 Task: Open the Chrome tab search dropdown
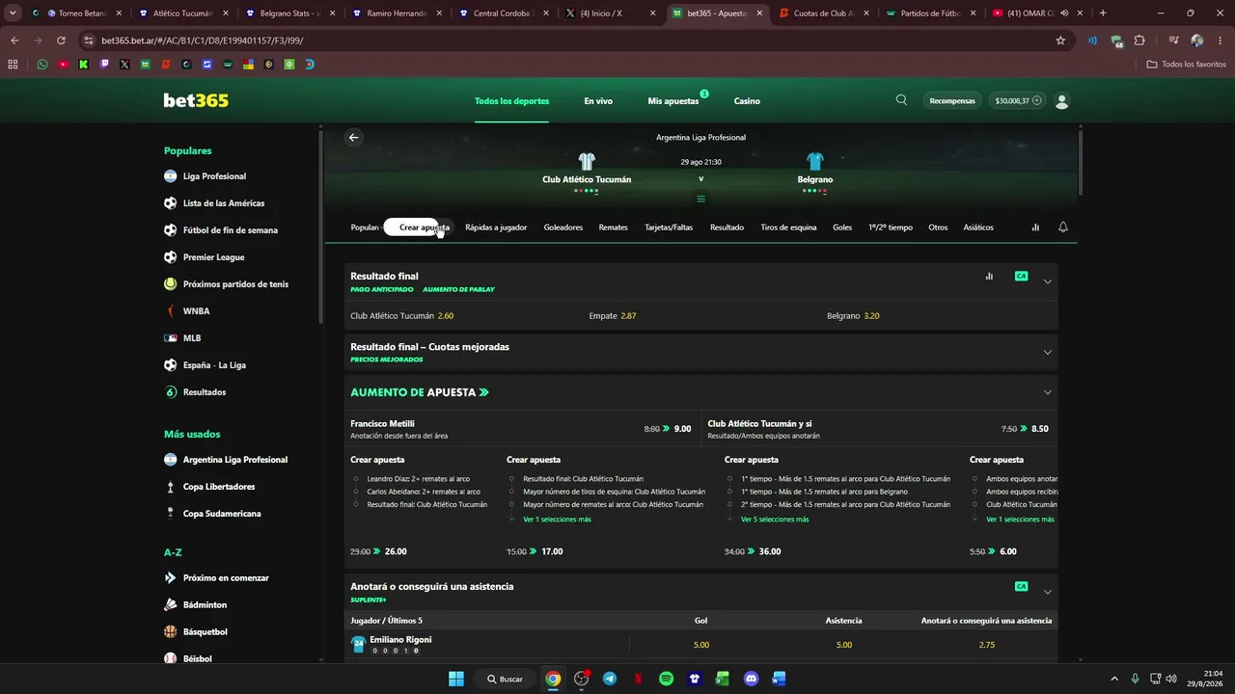pos(13,13)
